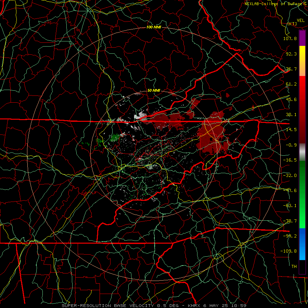
Task: Click the gray near-zero segment of the color bar
Action: coord(302,151)
